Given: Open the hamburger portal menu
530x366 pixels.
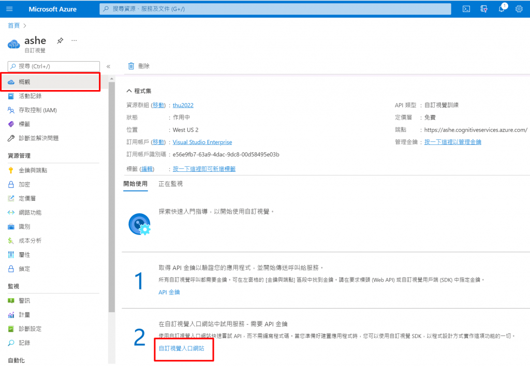Looking at the screenshot, I should [9, 9].
